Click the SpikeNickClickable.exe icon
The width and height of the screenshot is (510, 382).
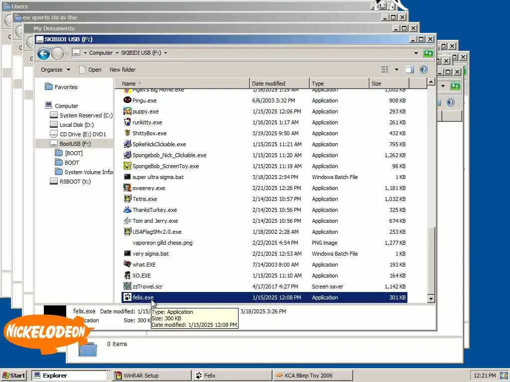127,144
